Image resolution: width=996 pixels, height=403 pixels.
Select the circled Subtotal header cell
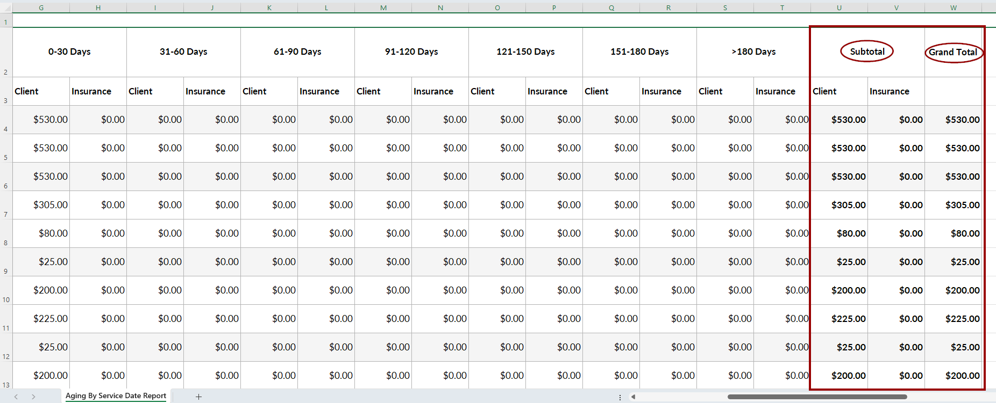867,52
